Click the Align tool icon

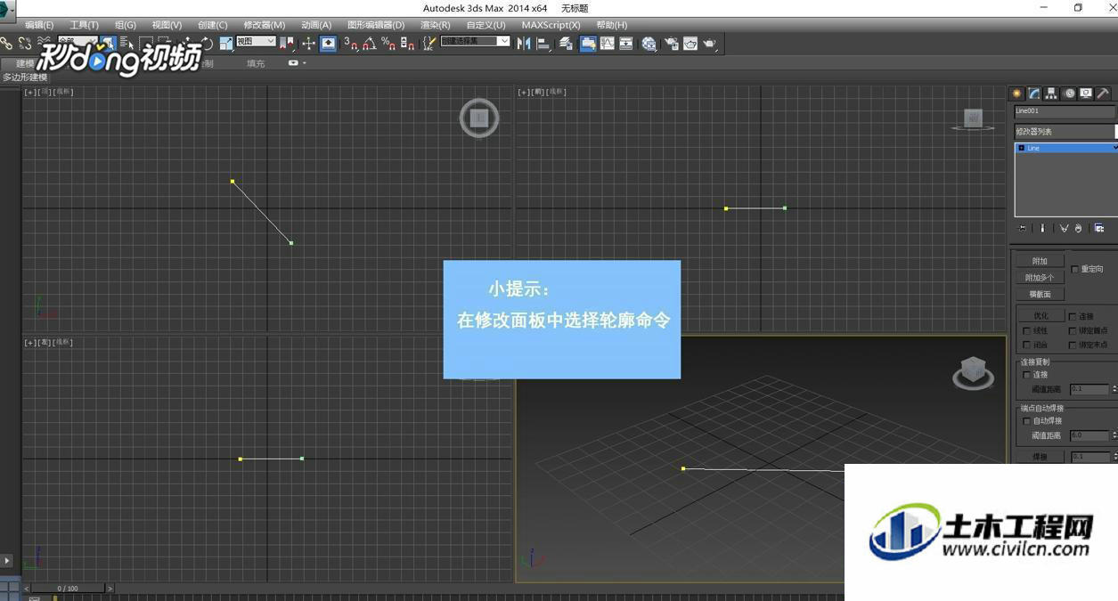[x=543, y=43]
